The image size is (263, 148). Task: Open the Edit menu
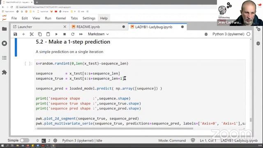pos(25,18)
